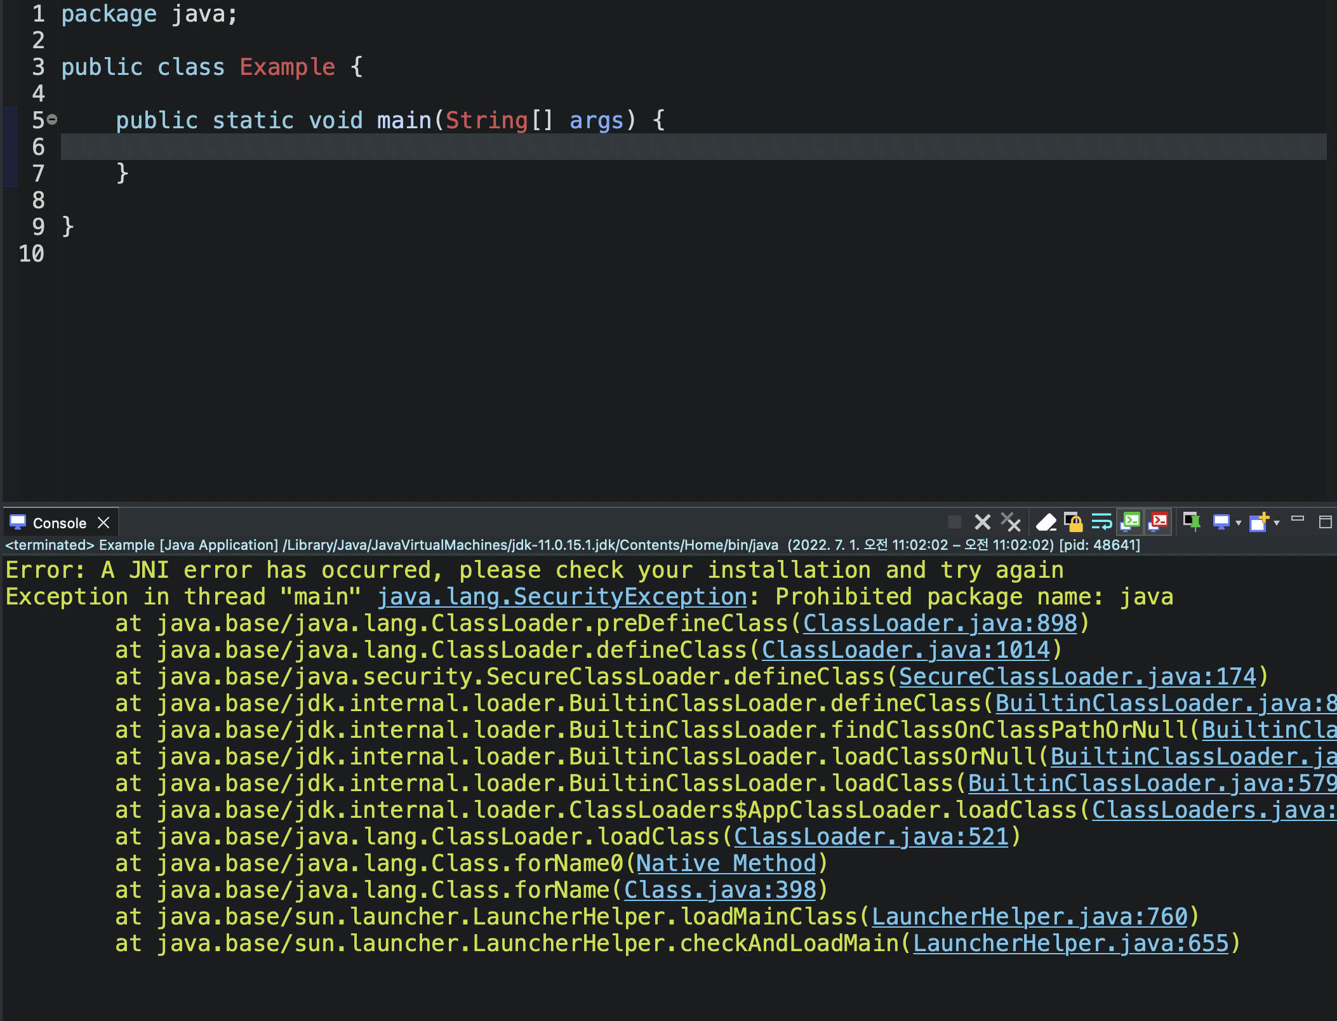Image resolution: width=1337 pixels, height=1021 pixels.
Task: Open the ClassLoader.java:898 stack trace link
Action: [940, 624]
